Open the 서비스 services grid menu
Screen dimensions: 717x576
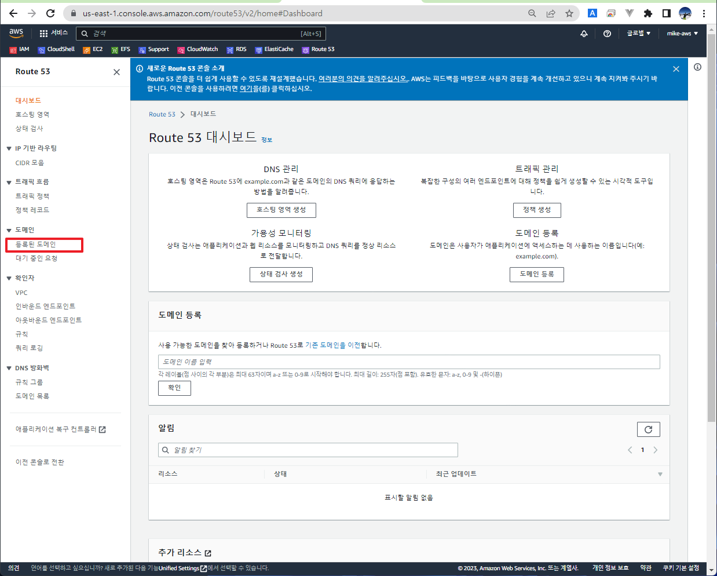click(54, 33)
